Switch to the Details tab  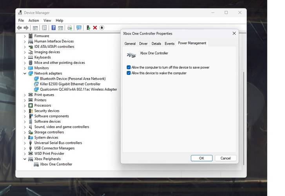pyautogui.click(x=156, y=44)
